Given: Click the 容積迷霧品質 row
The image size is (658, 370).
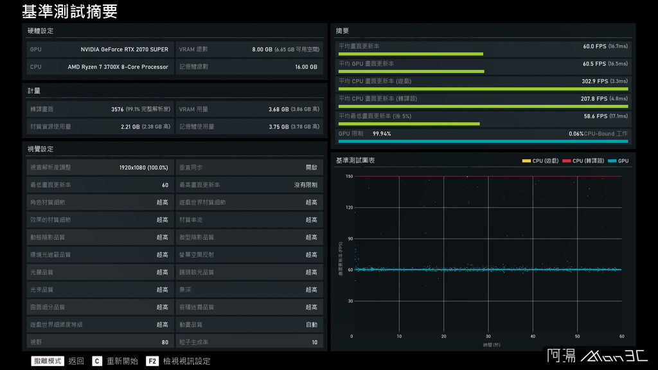Looking at the screenshot, I should tap(249, 307).
